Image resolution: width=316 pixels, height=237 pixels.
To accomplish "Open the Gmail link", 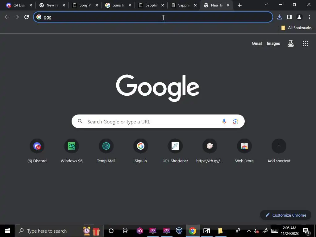I will coord(257,43).
